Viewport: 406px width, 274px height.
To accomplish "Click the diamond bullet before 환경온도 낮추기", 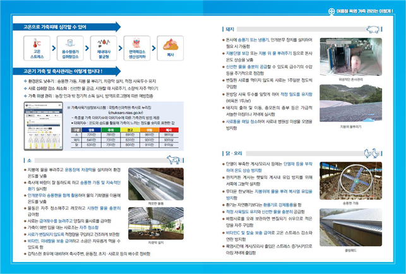I will pyautogui.click(x=25, y=81).
